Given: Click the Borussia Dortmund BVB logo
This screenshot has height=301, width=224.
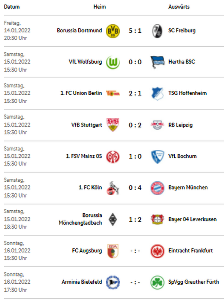Looking at the screenshot, I should 113,31.
